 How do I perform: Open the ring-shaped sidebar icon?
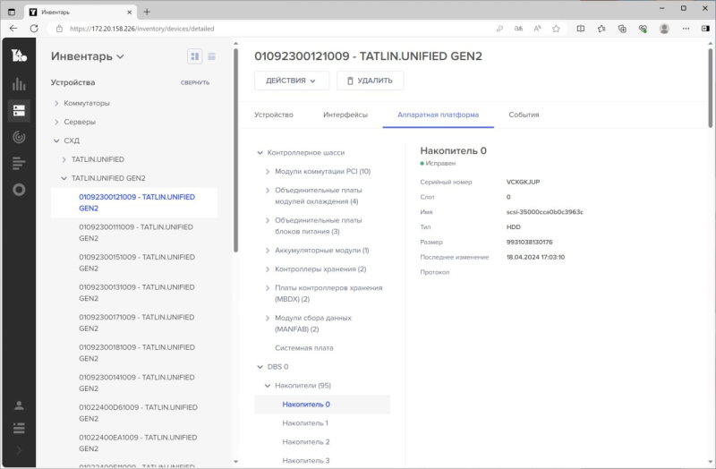point(19,190)
